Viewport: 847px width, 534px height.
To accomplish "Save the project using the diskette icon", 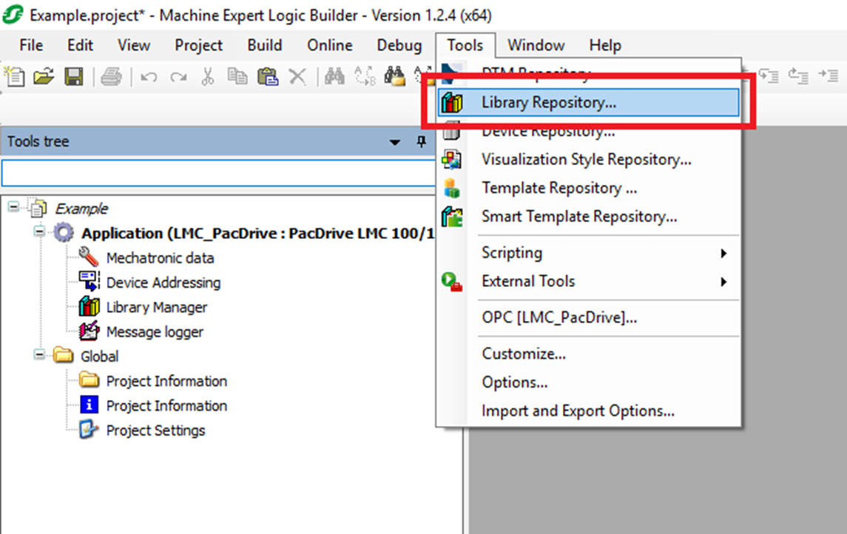I will click(x=74, y=76).
